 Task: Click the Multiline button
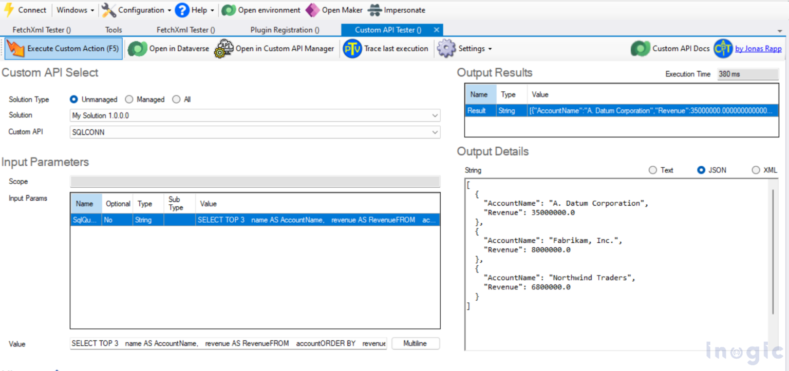click(x=415, y=344)
